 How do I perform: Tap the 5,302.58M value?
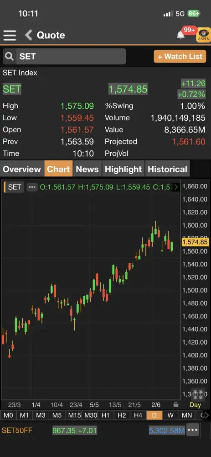point(167,430)
